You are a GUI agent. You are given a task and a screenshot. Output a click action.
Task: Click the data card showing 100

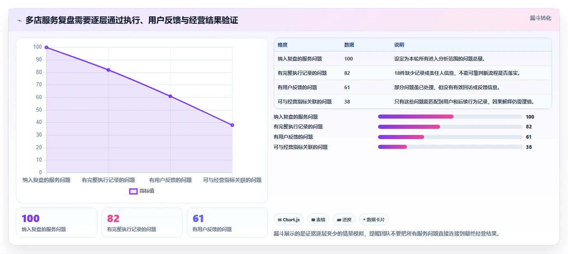click(56, 223)
